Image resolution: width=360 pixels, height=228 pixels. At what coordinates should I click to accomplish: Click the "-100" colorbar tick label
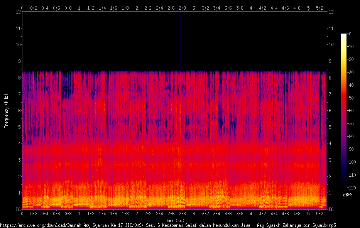[351, 162]
